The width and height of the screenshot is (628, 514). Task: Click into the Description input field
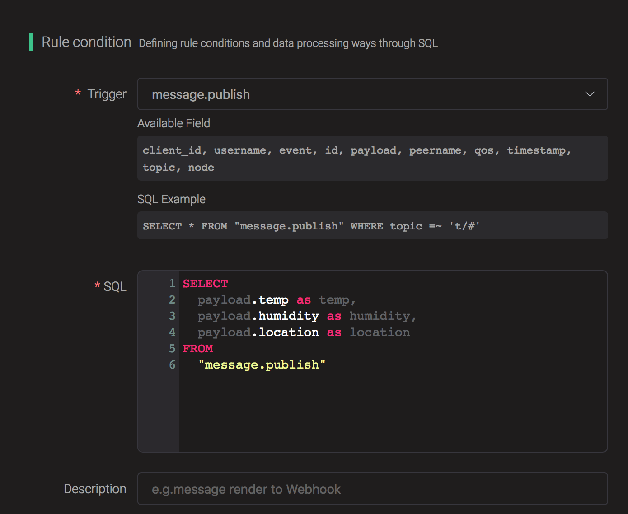point(372,489)
